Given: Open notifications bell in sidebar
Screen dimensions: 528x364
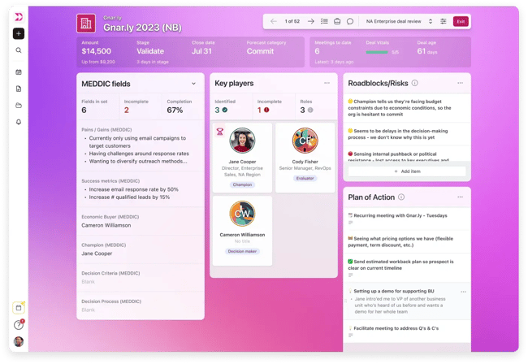Looking at the screenshot, I should (x=19, y=122).
